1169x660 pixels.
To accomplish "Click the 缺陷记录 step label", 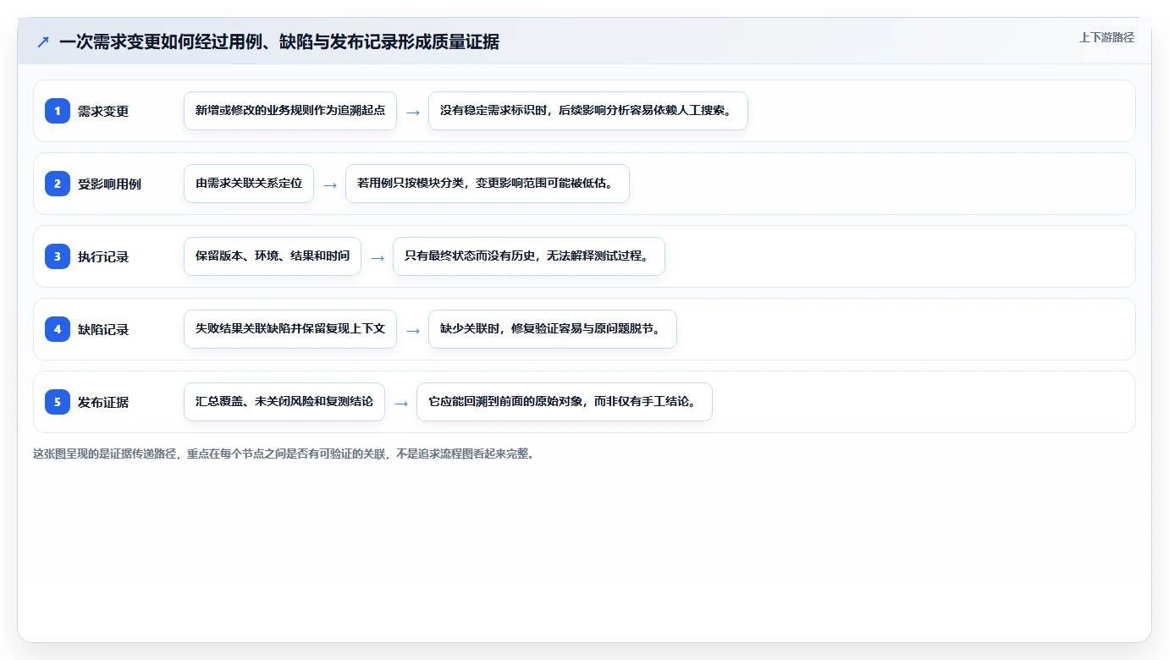I will 103,329.
